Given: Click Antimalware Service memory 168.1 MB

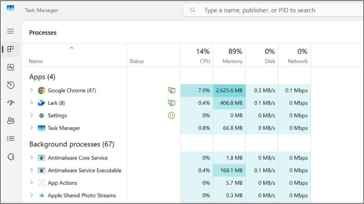Looking at the screenshot, I should [231, 170].
